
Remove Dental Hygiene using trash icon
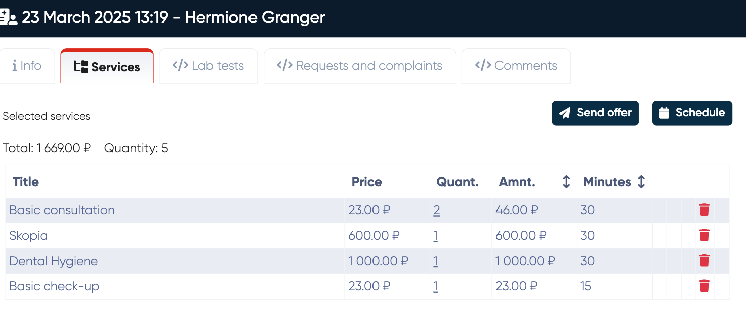tap(704, 261)
